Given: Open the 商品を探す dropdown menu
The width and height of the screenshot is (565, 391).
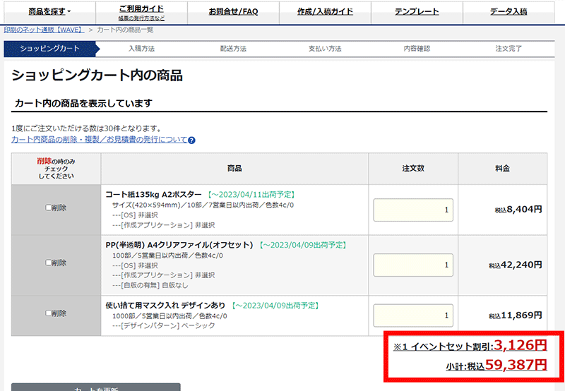Looking at the screenshot, I should (49, 12).
